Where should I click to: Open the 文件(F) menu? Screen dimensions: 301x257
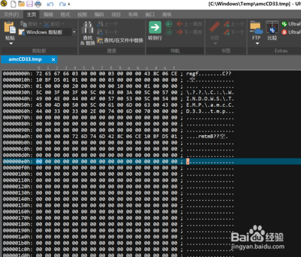(x=11, y=14)
